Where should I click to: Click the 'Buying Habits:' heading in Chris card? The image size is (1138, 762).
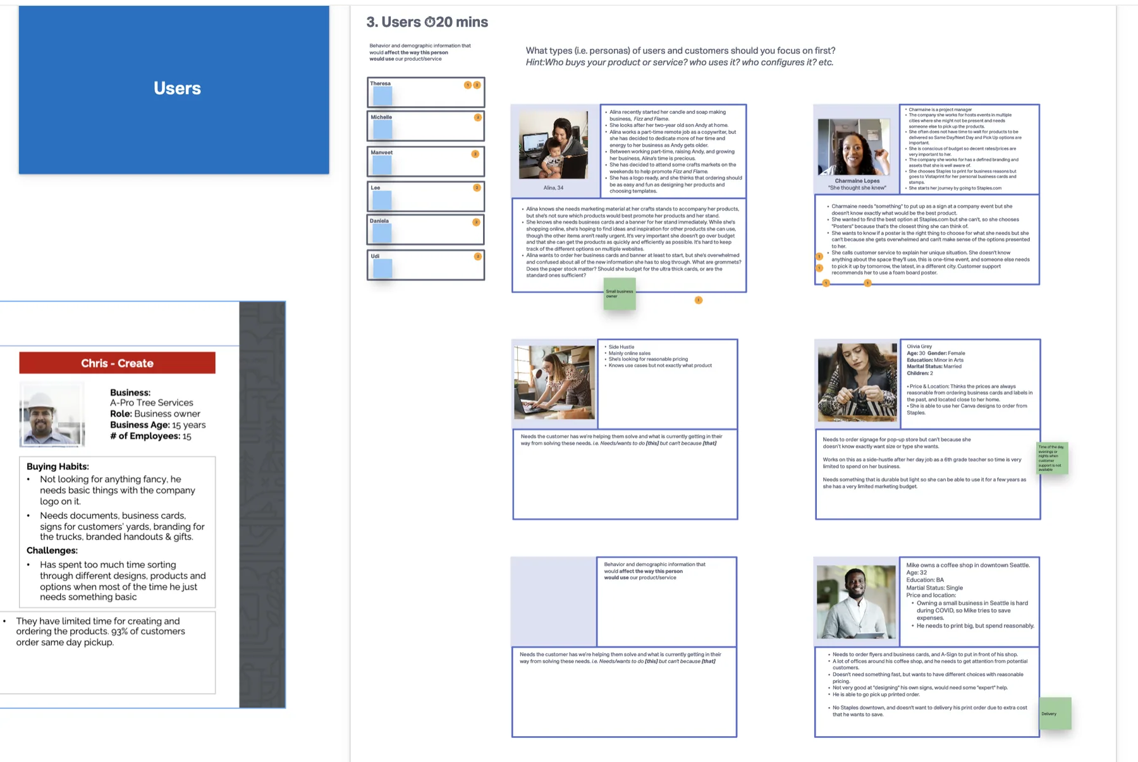coord(58,466)
